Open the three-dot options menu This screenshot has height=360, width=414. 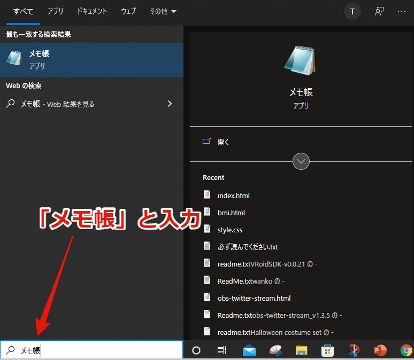pos(402,11)
